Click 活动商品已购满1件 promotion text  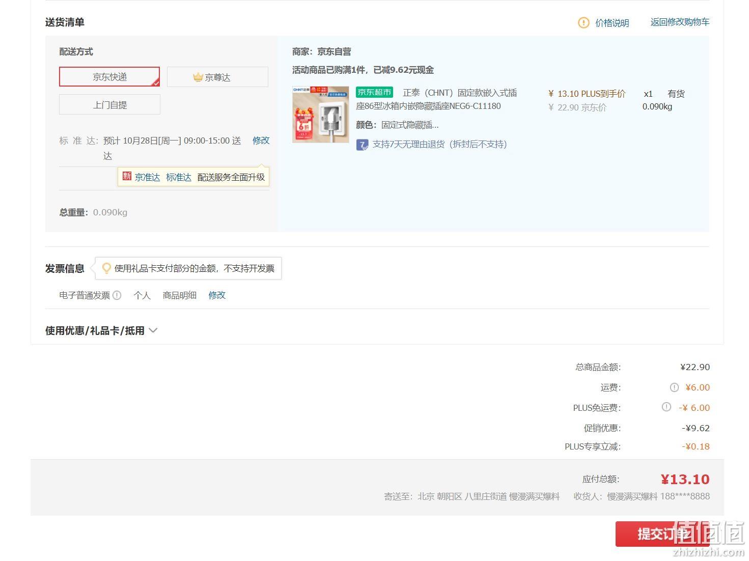[363, 70]
